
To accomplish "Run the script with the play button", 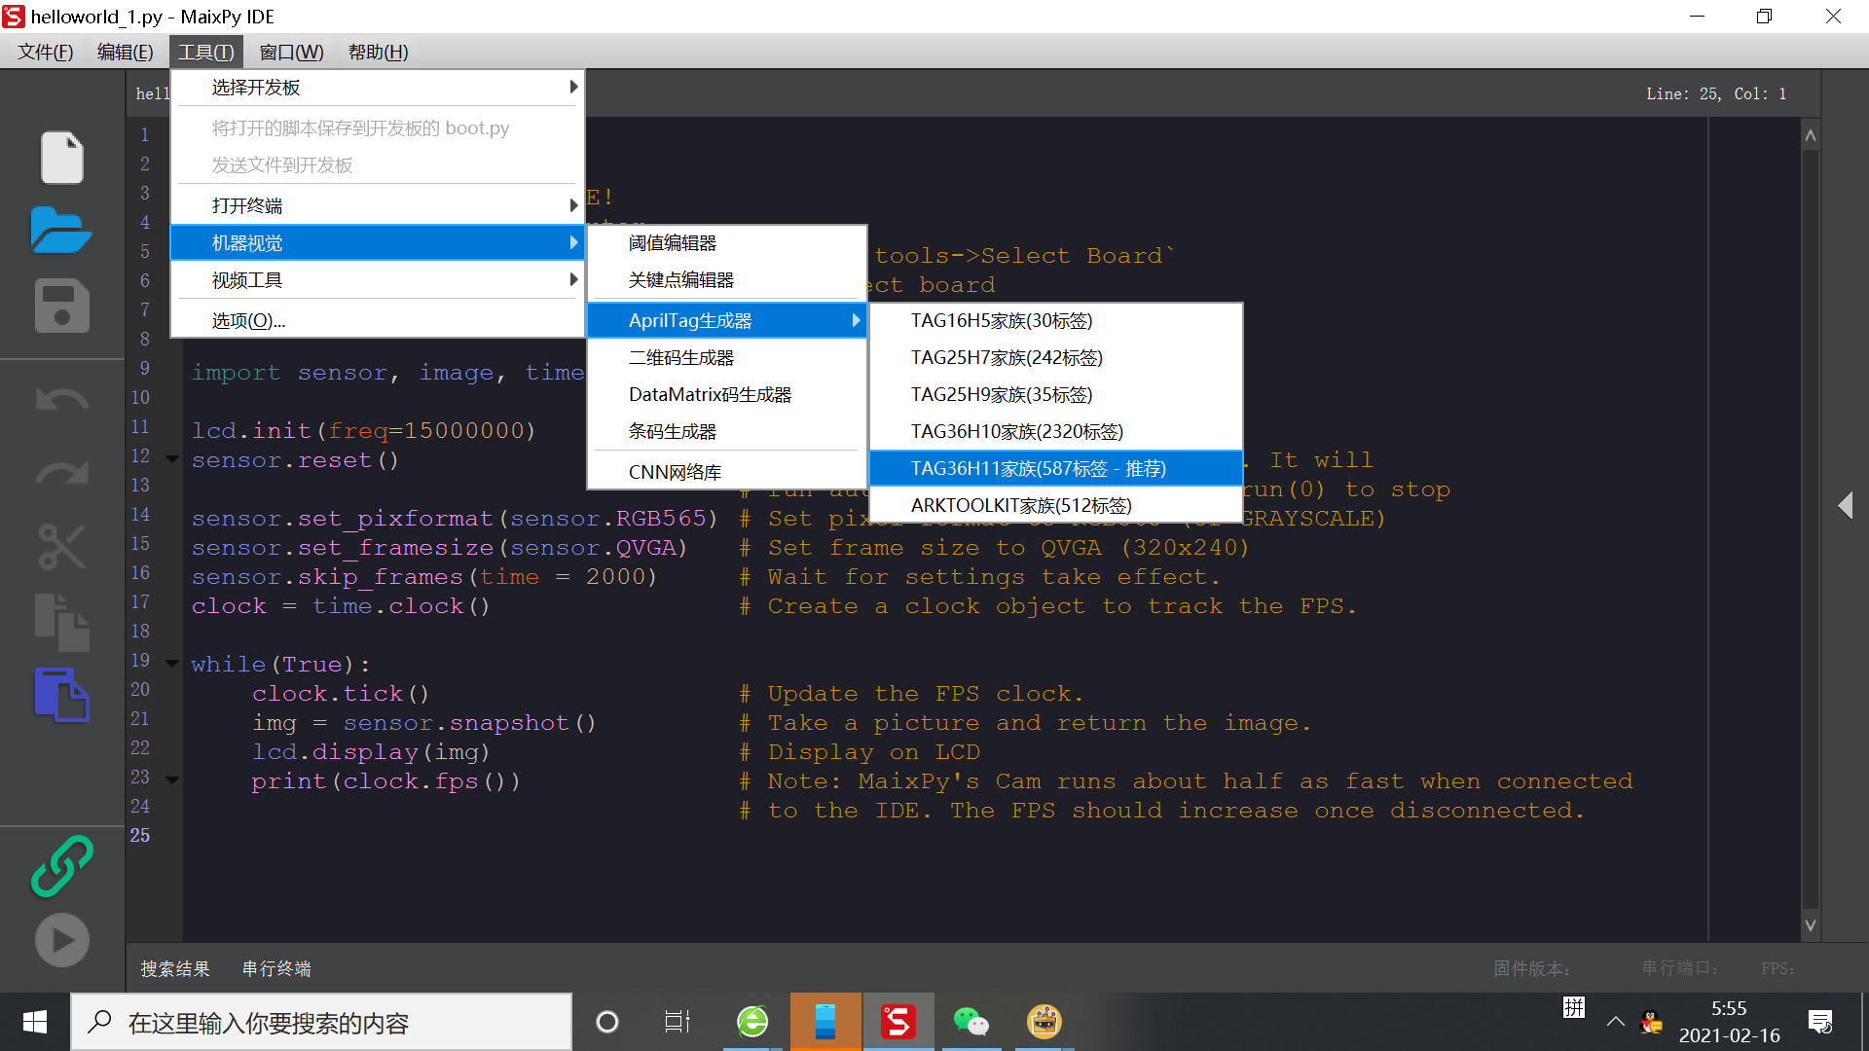I will tap(61, 940).
